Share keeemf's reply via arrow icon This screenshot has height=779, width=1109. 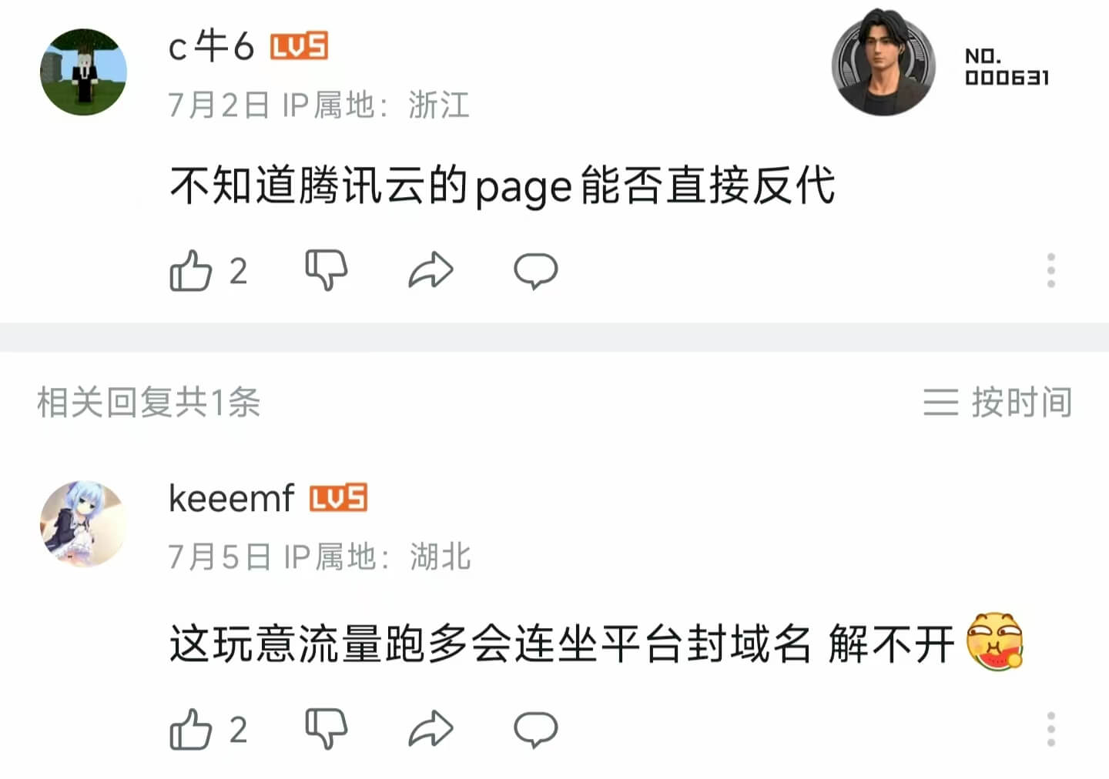click(431, 728)
